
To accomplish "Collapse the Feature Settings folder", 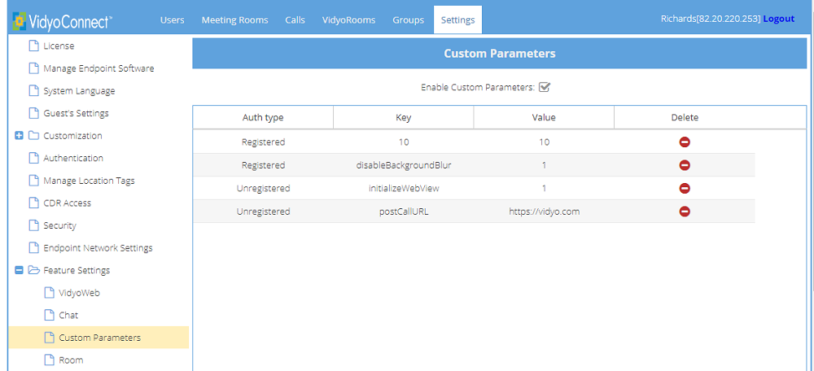I will [19, 270].
